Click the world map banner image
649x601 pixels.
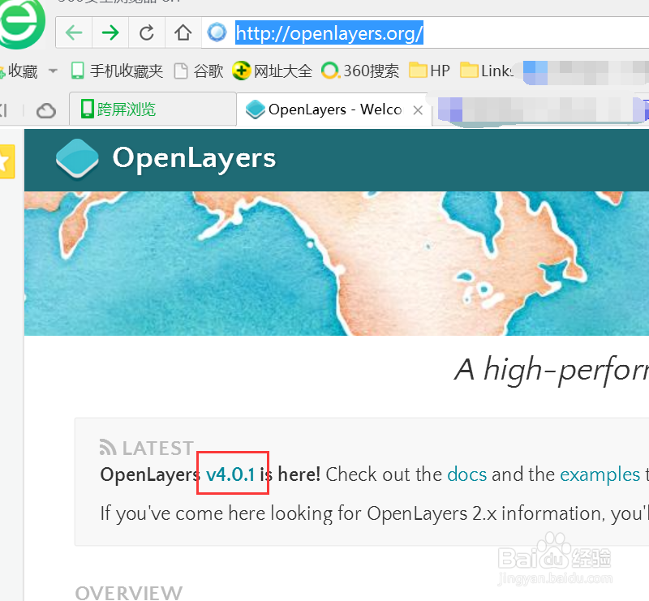337,264
